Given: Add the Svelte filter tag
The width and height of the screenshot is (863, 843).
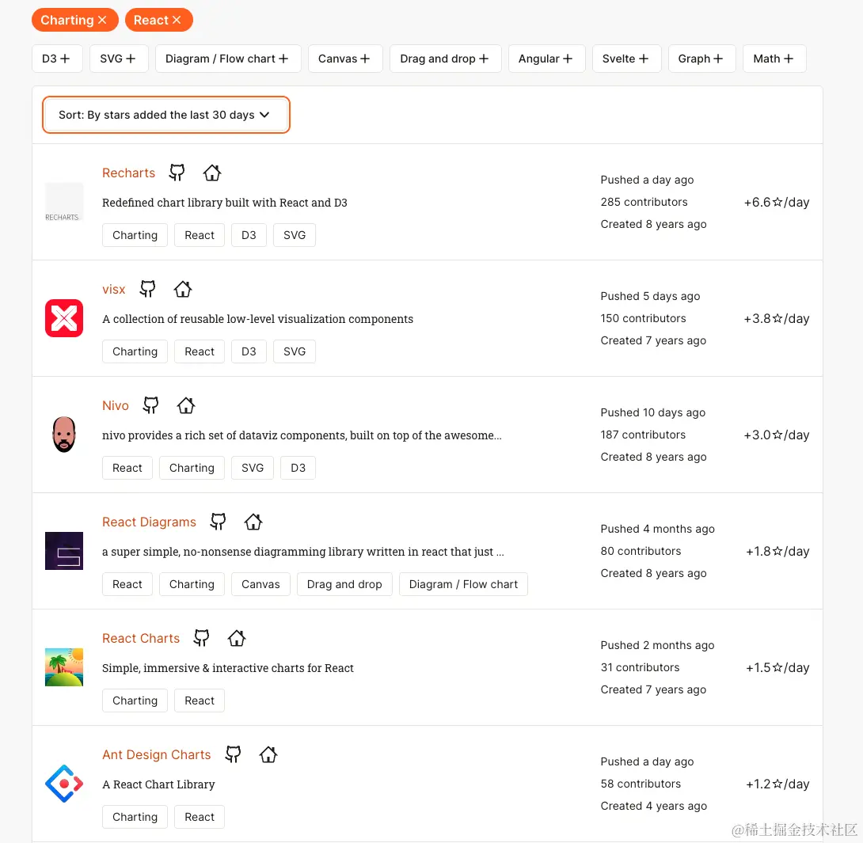Looking at the screenshot, I should click(x=626, y=59).
